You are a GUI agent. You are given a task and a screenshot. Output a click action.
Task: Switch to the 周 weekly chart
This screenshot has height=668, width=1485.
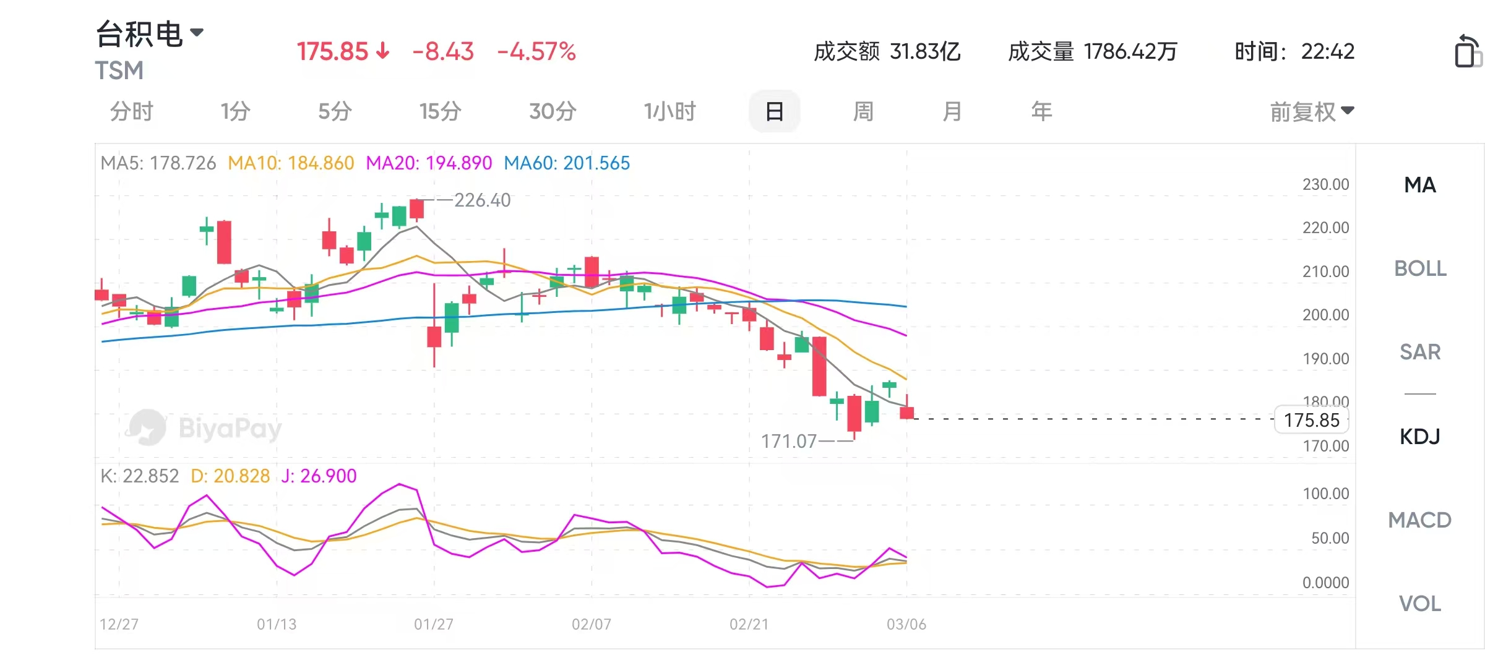click(863, 112)
